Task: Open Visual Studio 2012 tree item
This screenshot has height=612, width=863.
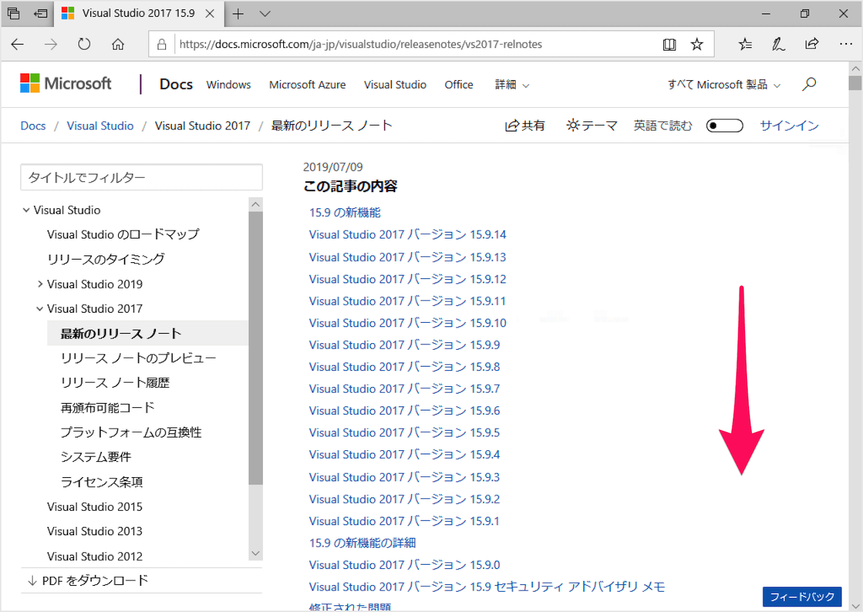Action: click(x=95, y=556)
